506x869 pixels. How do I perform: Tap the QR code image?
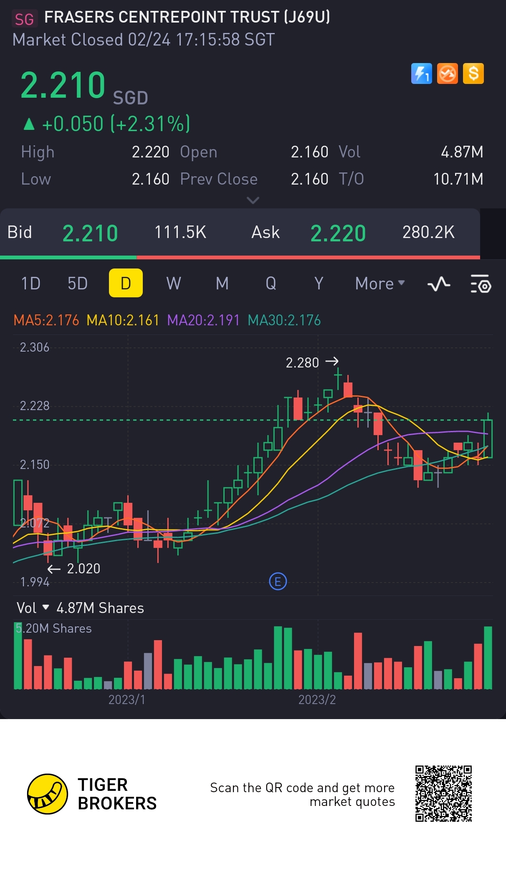(x=443, y=793)
